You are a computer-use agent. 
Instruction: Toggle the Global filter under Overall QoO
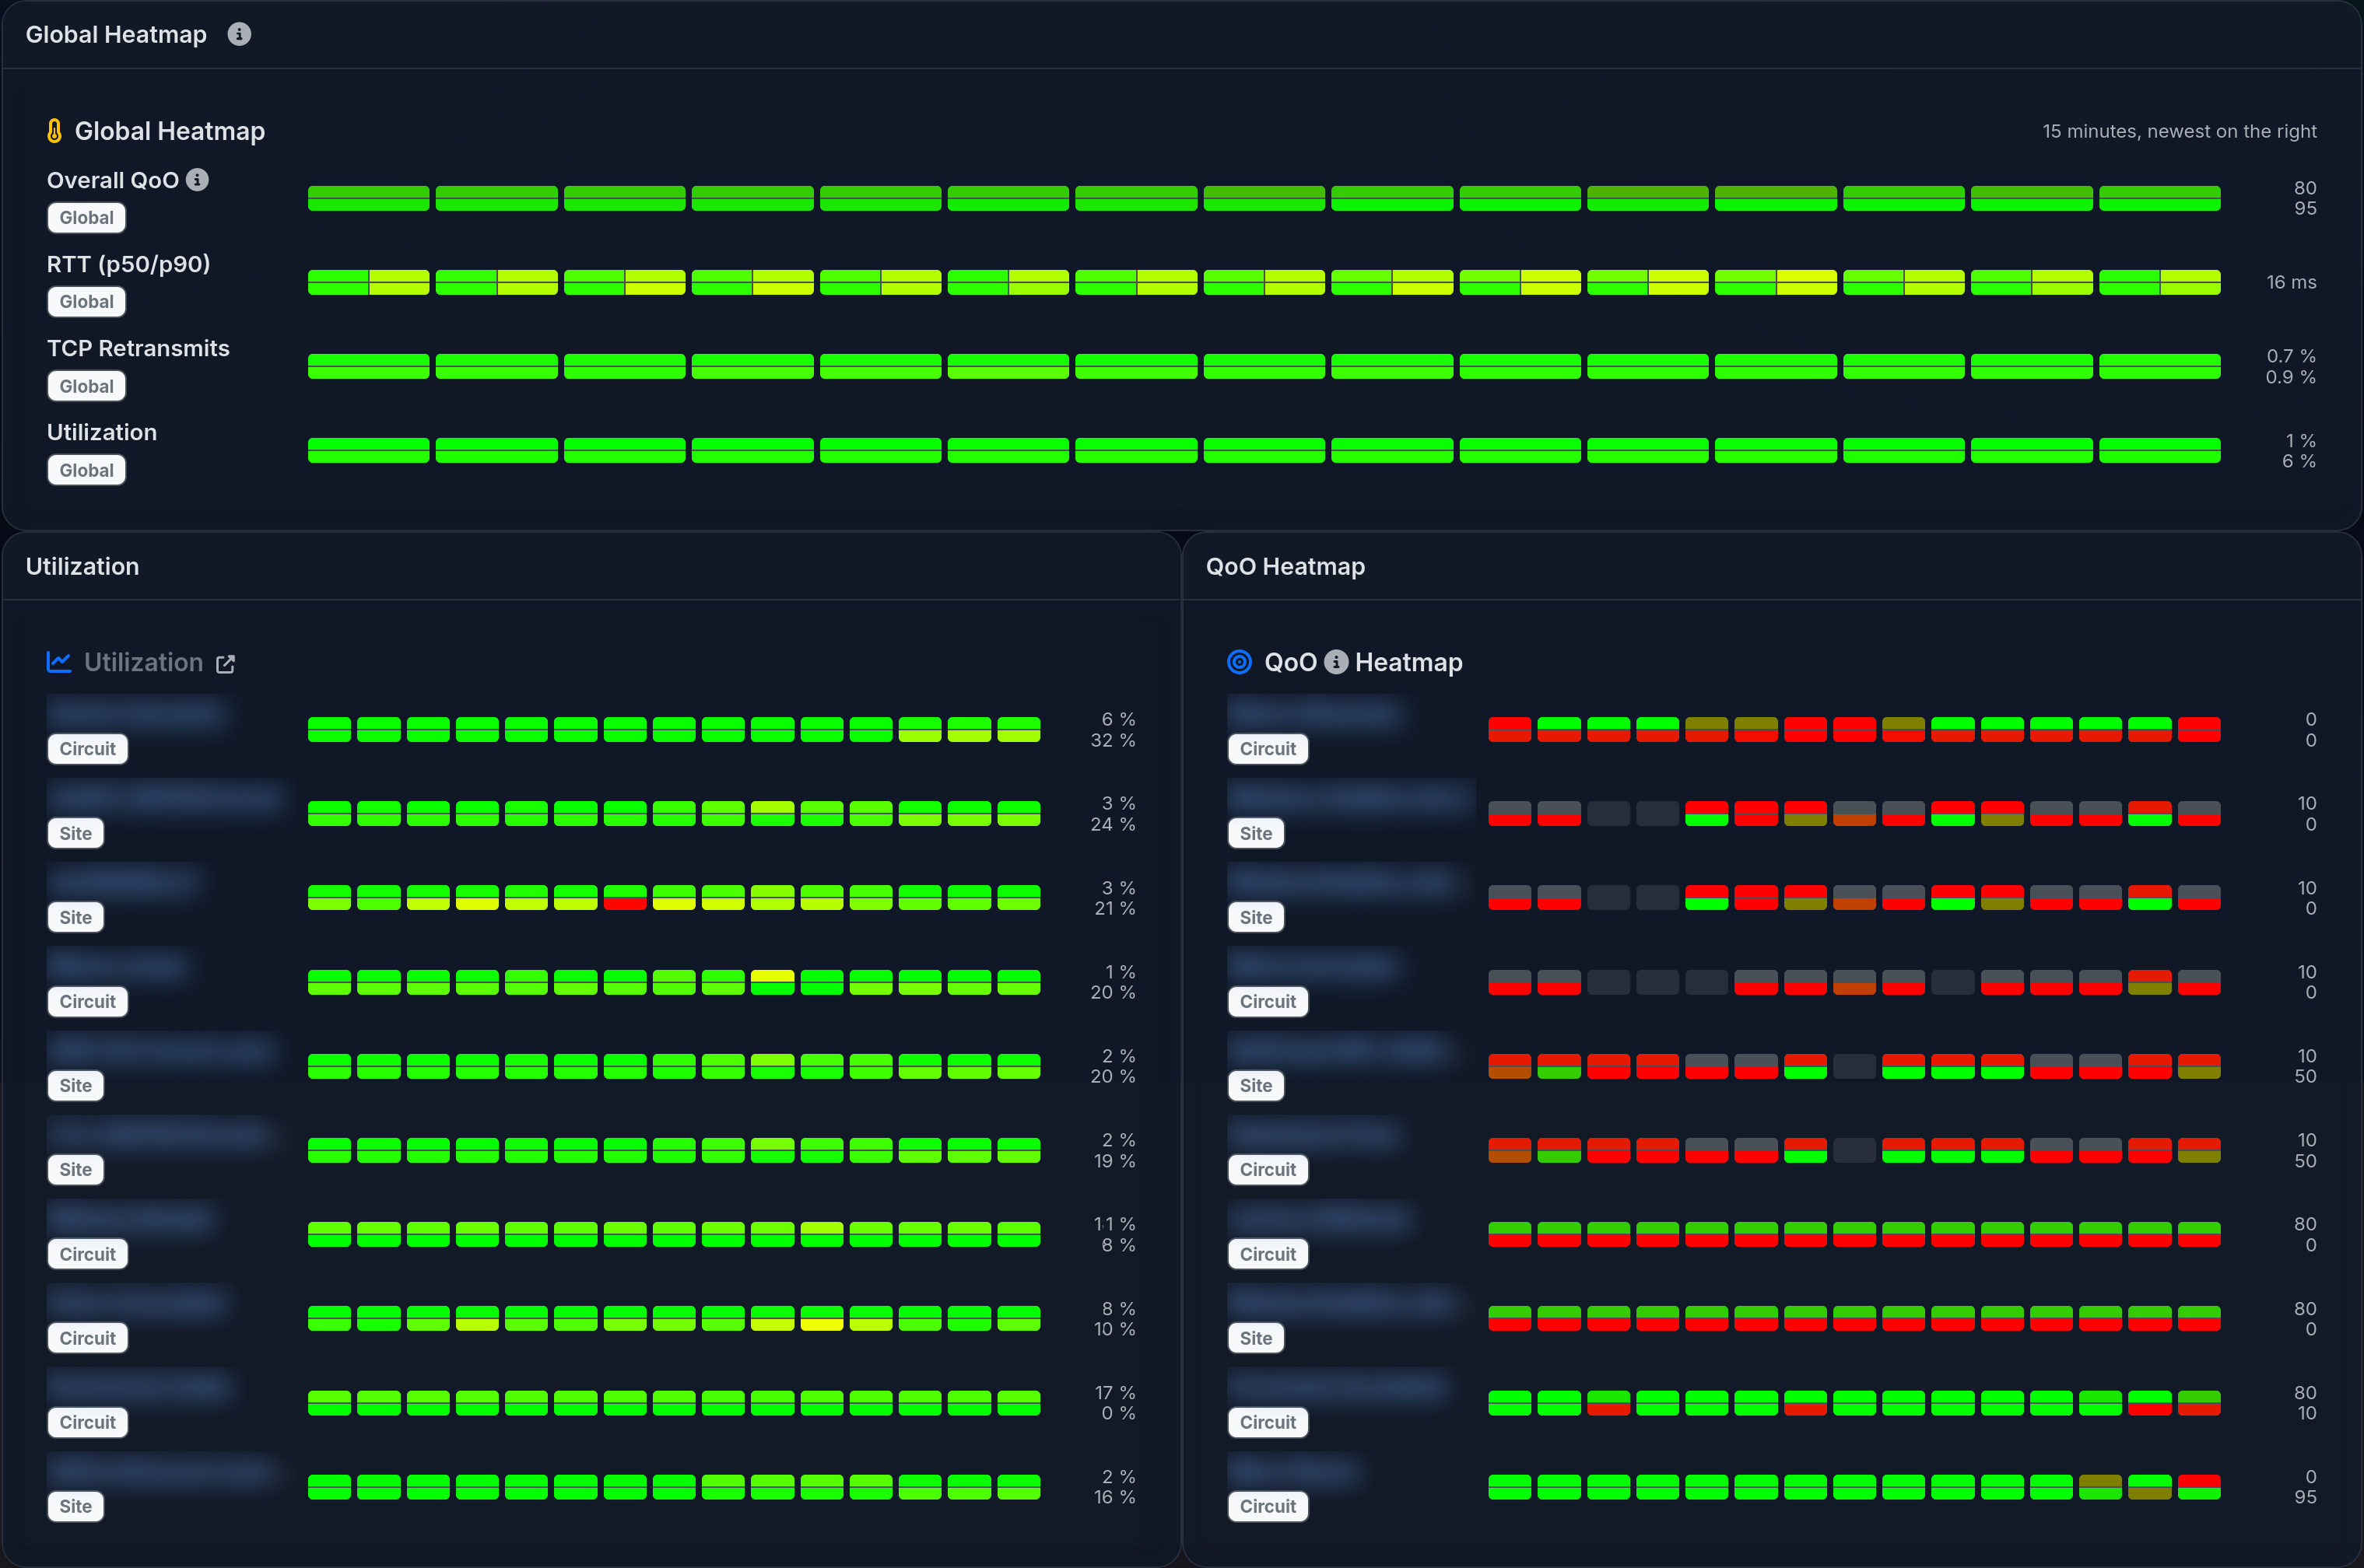pyautogui.click(x=86, y=217)
